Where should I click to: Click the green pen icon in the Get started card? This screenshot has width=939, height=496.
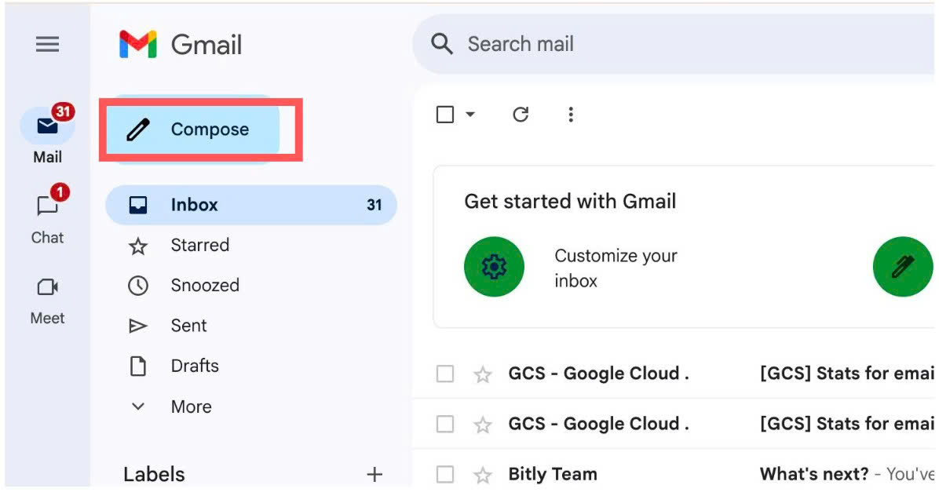tap(902, 267)
